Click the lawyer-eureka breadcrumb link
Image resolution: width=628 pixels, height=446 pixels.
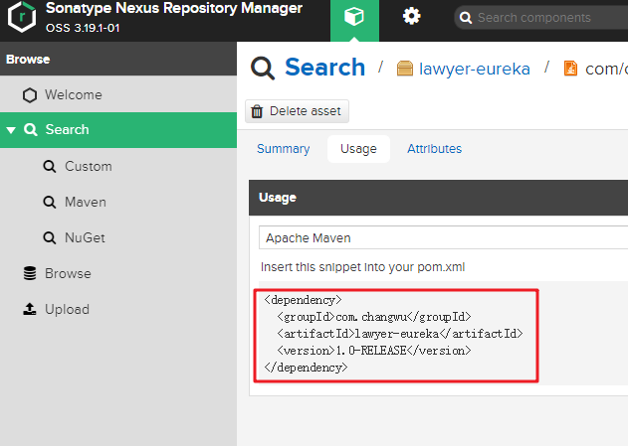(475, 69)
